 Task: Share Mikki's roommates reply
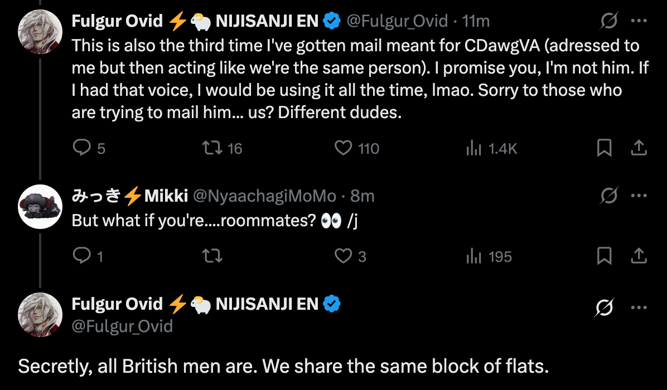[639, 256]
